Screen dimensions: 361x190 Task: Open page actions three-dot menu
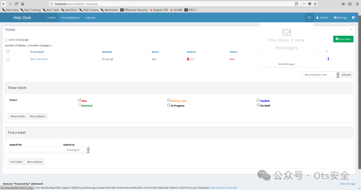[304, 4]
